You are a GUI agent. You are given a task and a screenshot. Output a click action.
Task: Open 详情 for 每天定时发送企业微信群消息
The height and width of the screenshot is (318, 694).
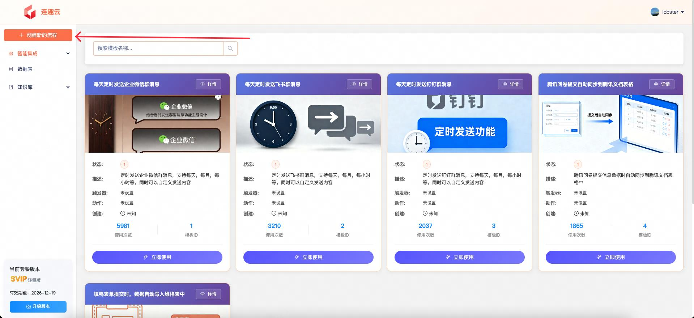[x=208, y=84]
